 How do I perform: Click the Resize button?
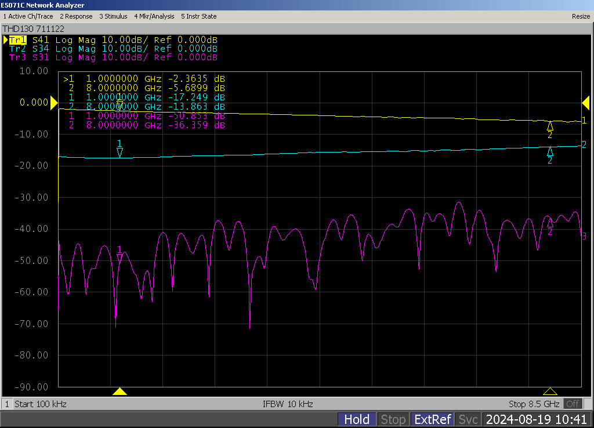[x=581, y=16]
